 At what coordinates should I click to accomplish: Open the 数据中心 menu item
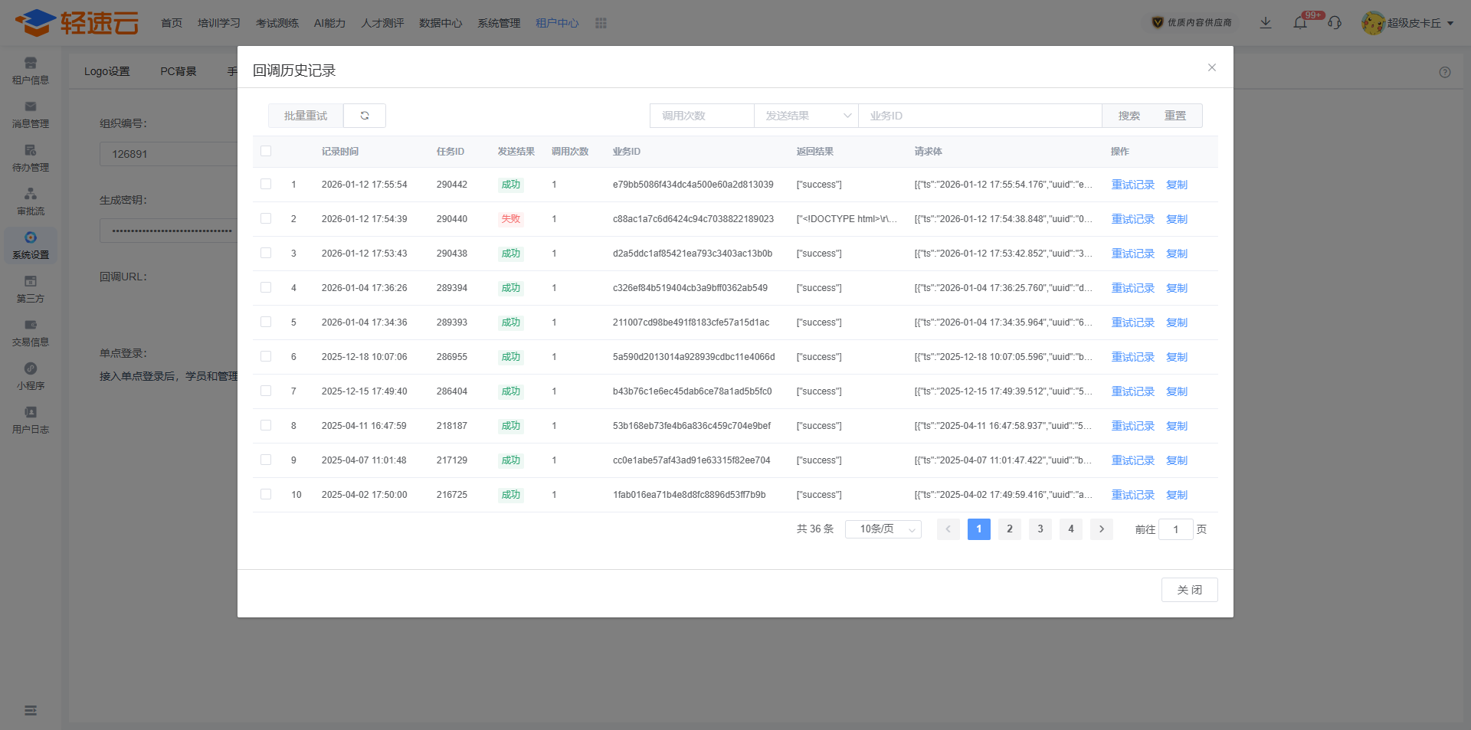pyautogui.click(x=441, y=23)
